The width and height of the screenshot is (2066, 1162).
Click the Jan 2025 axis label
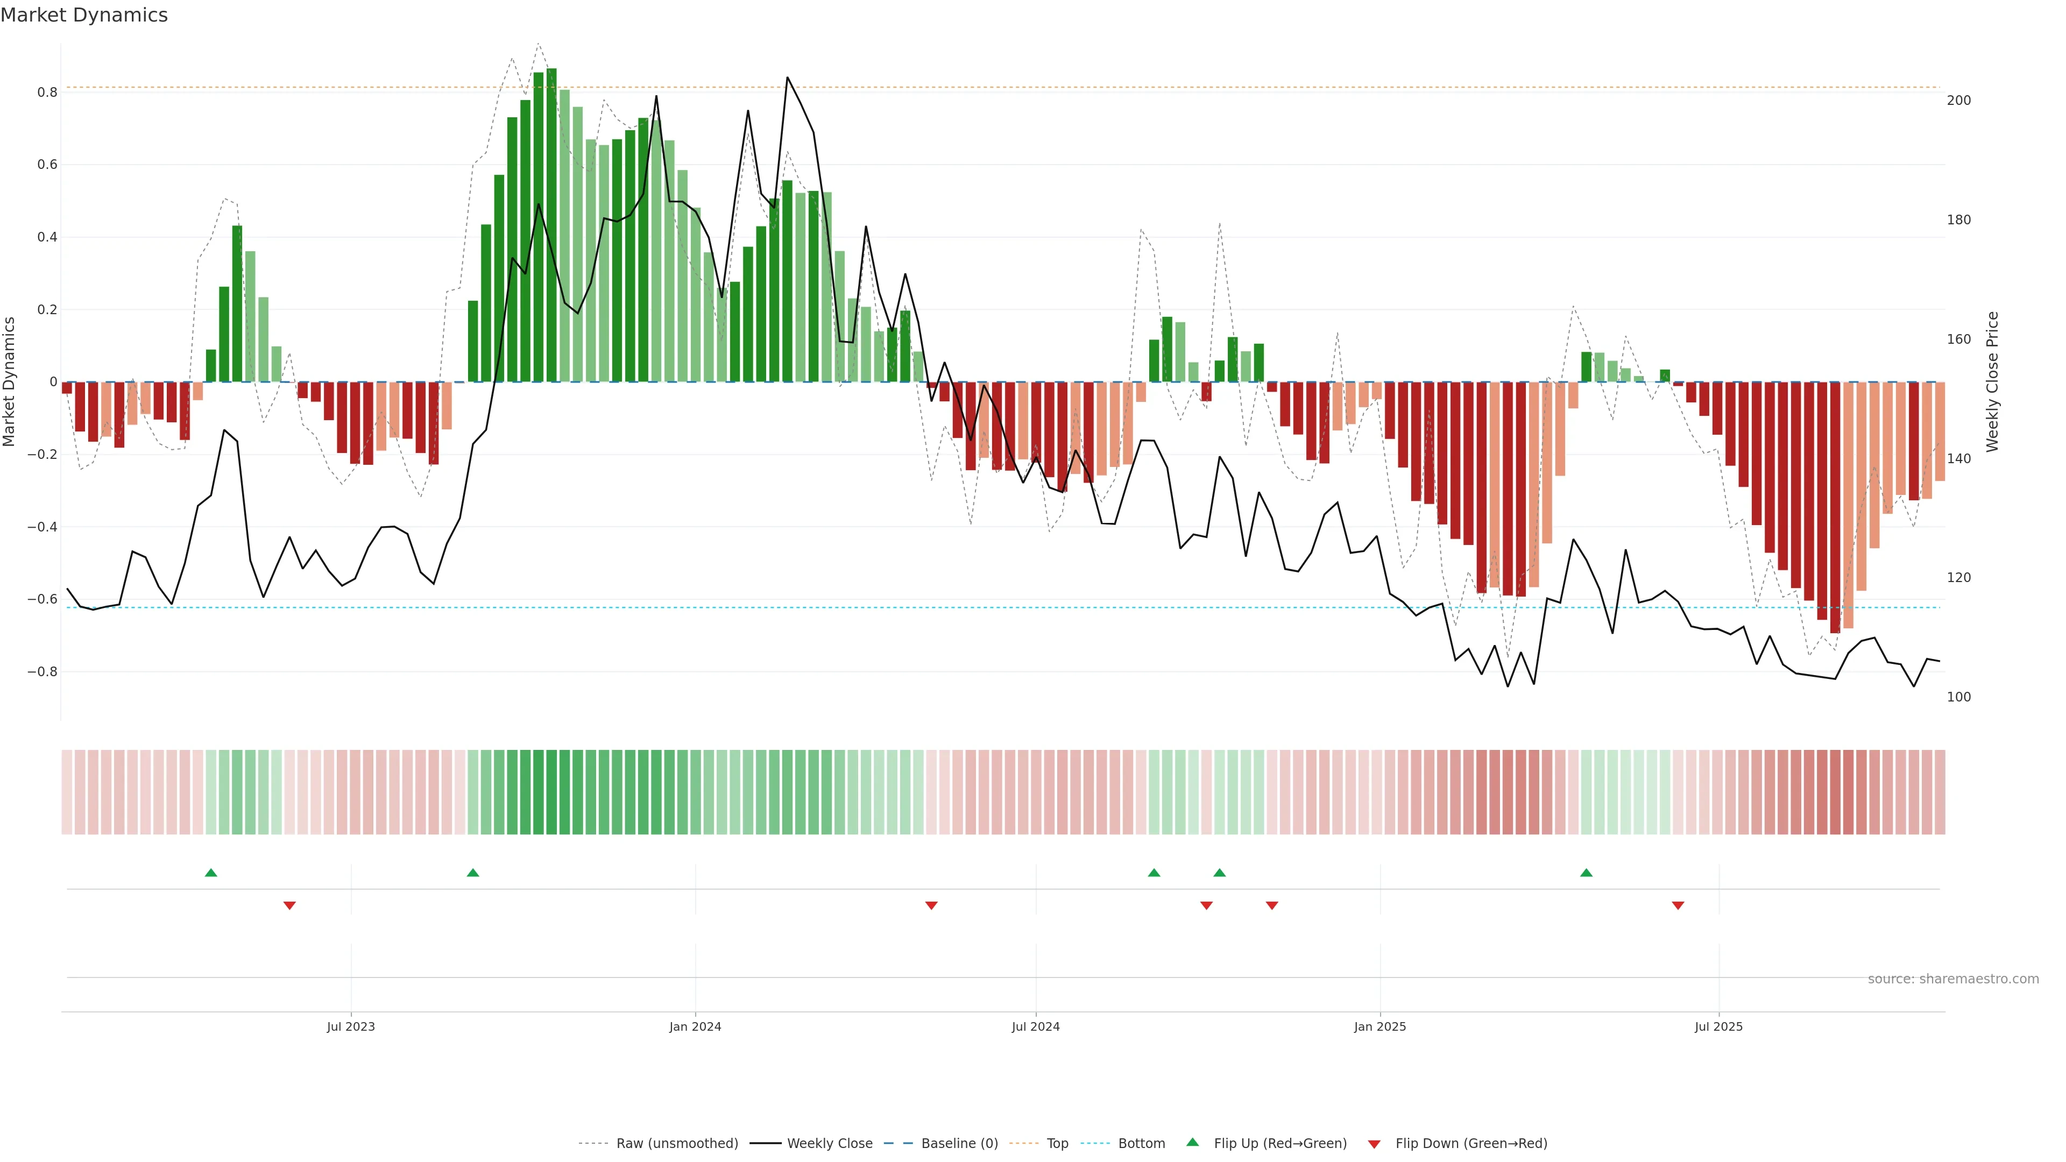click(1379, 1026)
